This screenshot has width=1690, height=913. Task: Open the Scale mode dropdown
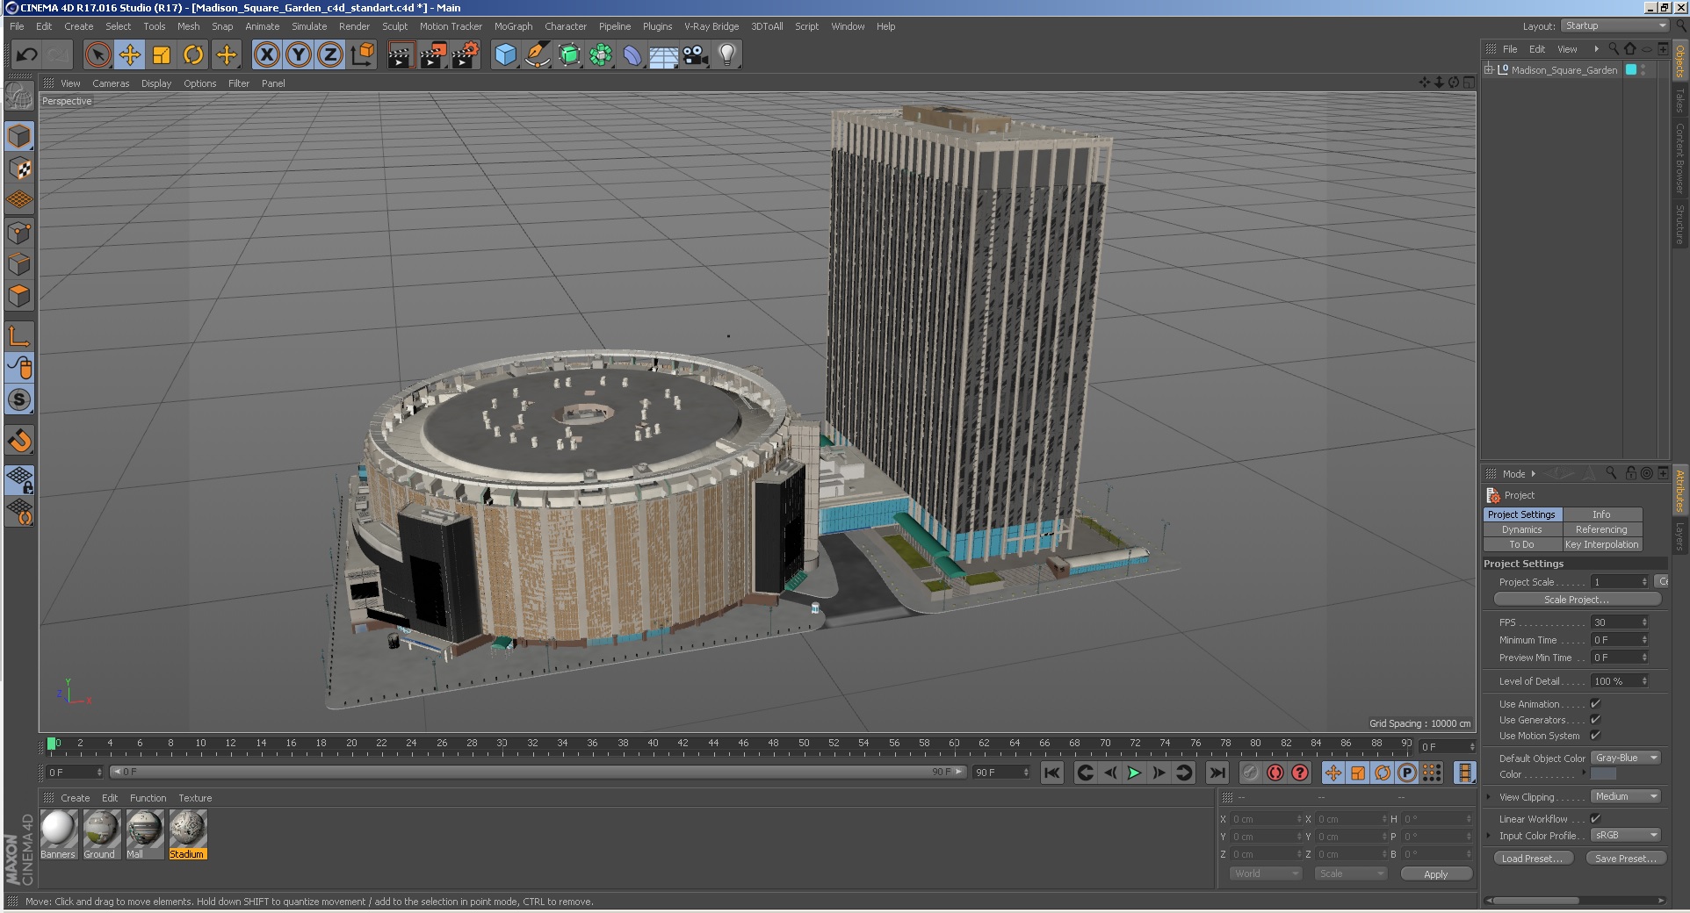(1350, 873)
